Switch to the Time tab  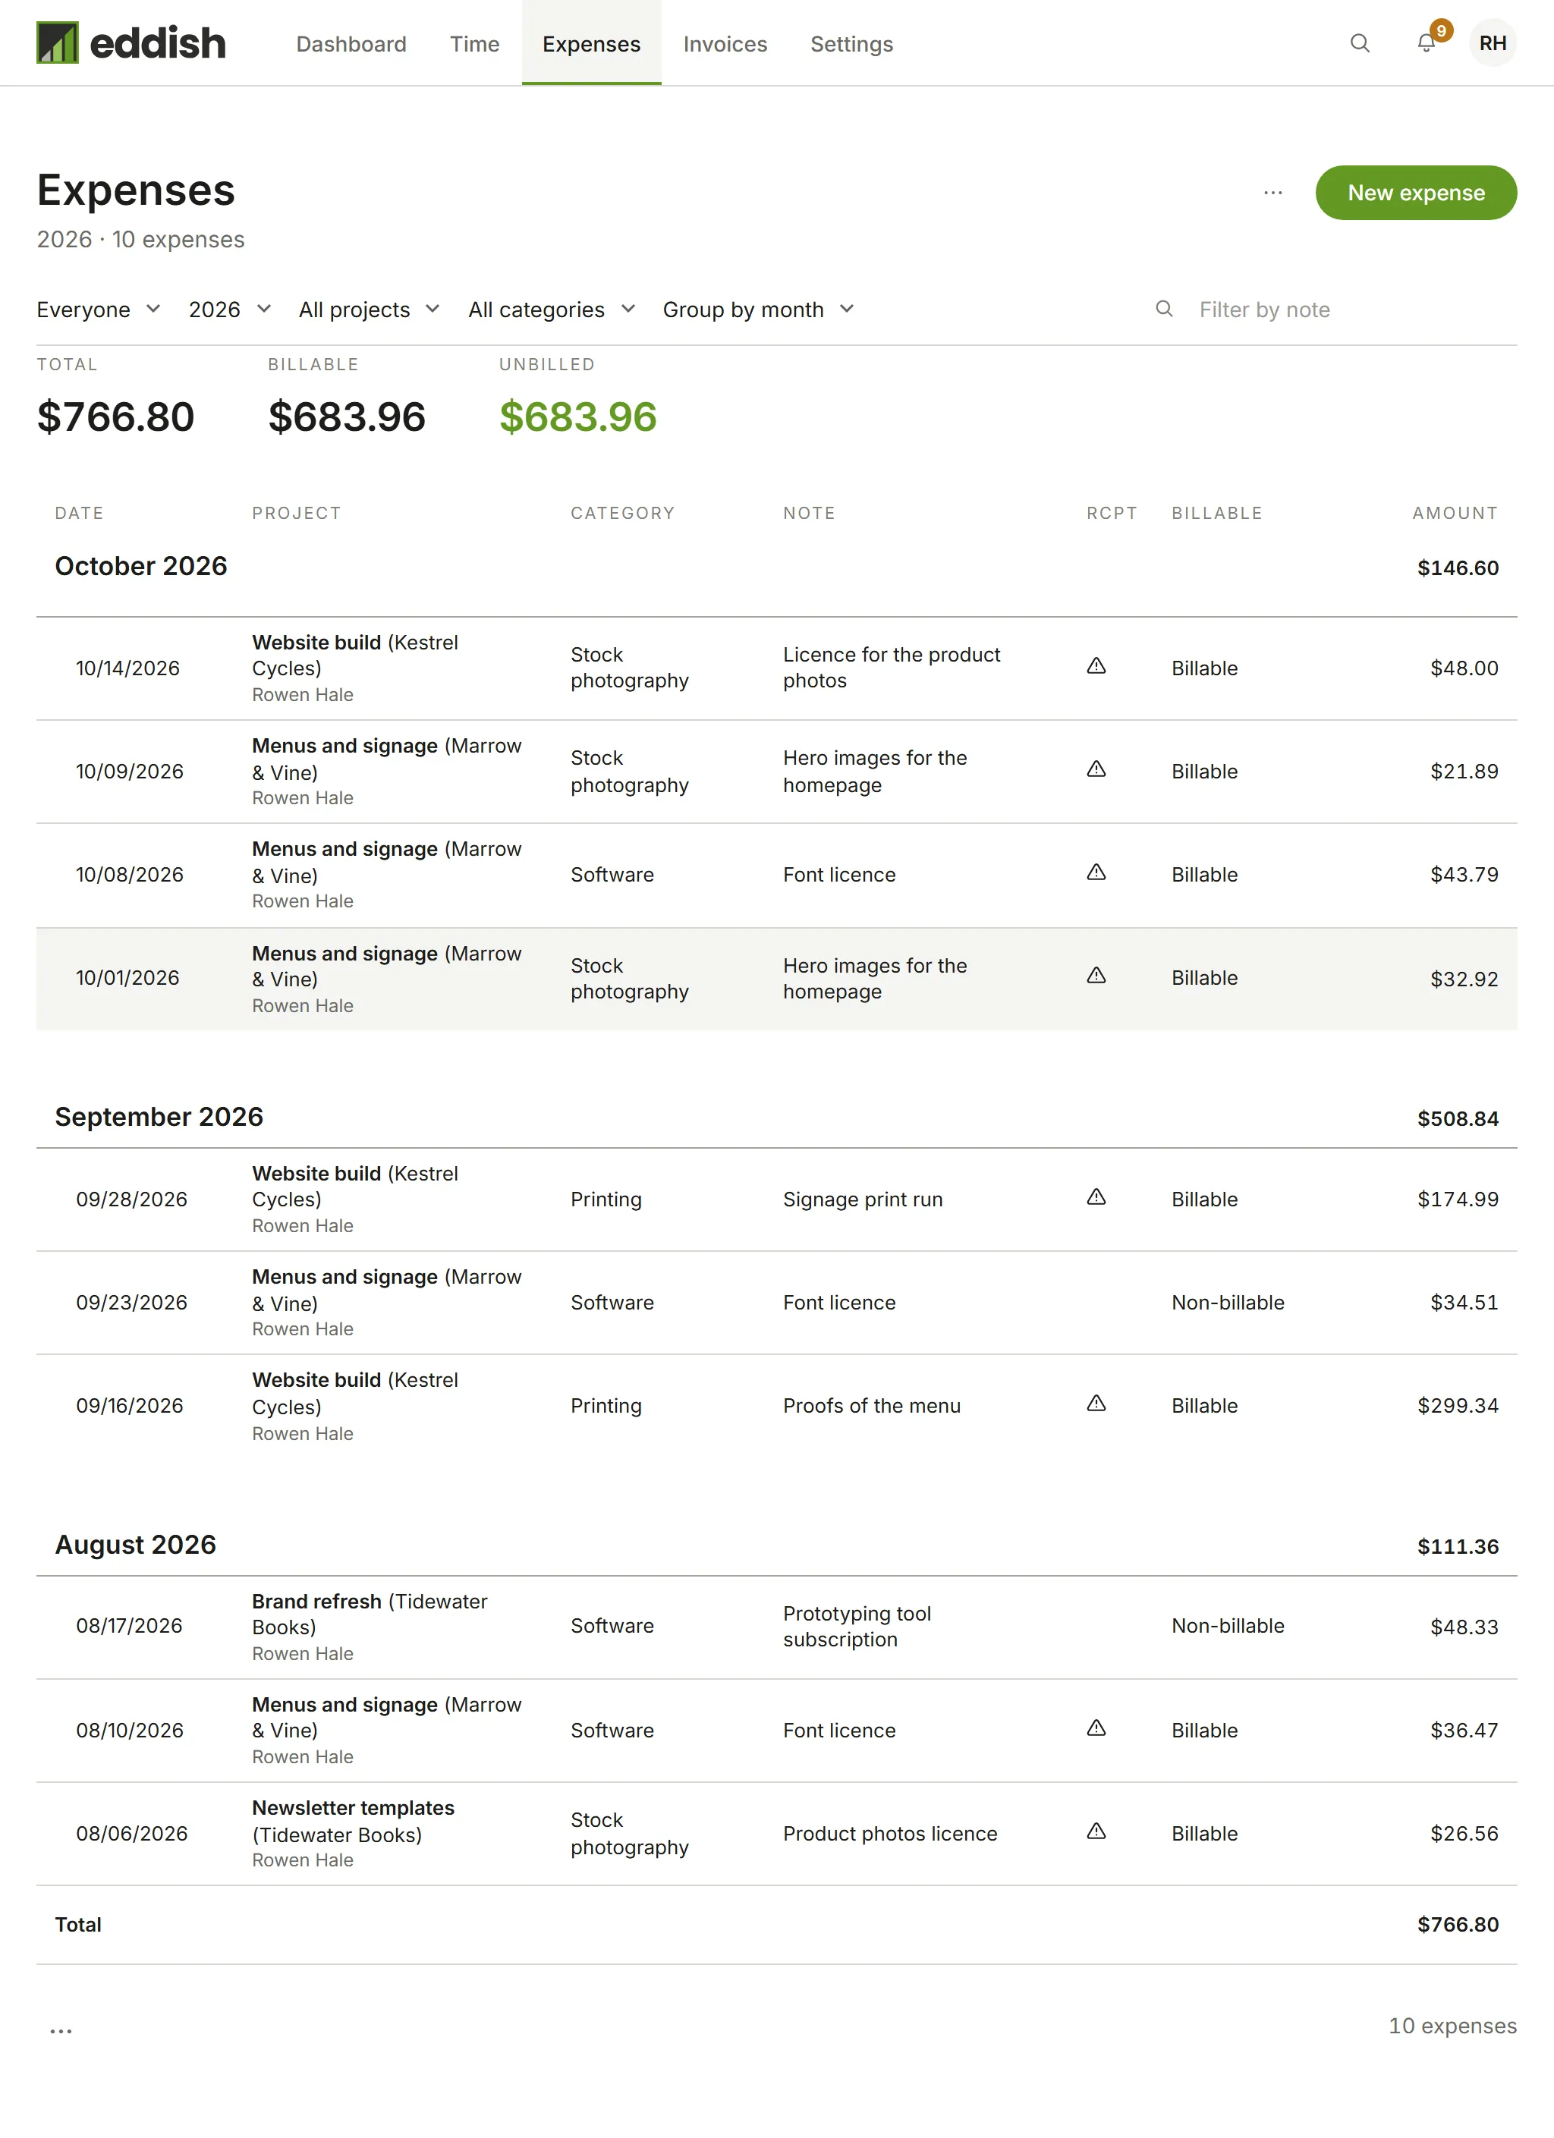[x=474, y=44]
